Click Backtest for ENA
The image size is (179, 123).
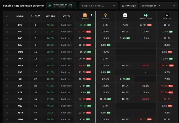tap(66, 86)
